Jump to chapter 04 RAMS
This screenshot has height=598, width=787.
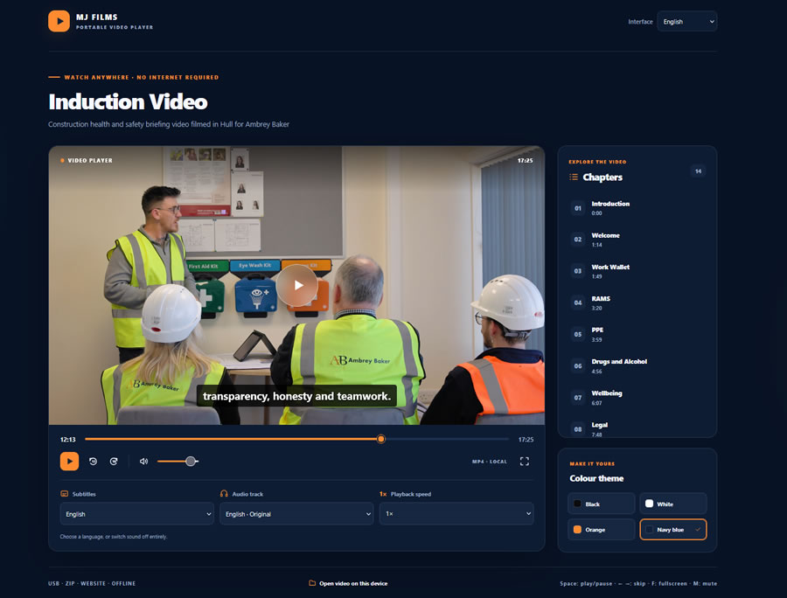(637, 302)
